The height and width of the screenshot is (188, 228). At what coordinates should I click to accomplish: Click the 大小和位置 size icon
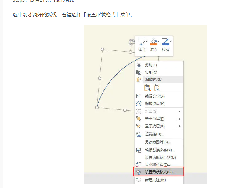click(x=139, y=164)
